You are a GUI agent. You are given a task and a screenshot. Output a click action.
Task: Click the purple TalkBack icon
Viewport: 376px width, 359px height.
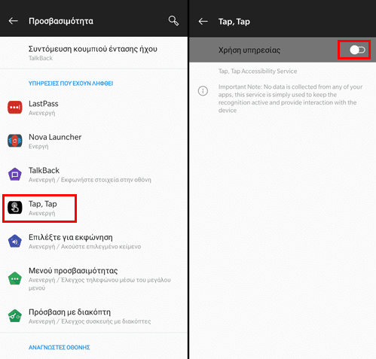click(x=15, y=175)
